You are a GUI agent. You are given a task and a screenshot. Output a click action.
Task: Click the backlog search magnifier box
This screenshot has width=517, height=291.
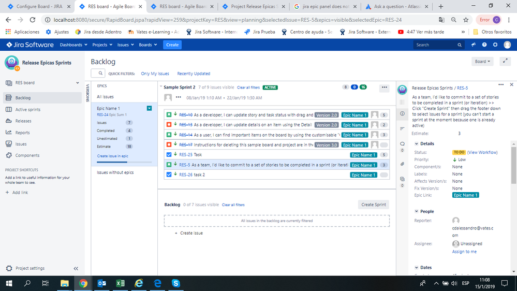[x=98, y=73]
